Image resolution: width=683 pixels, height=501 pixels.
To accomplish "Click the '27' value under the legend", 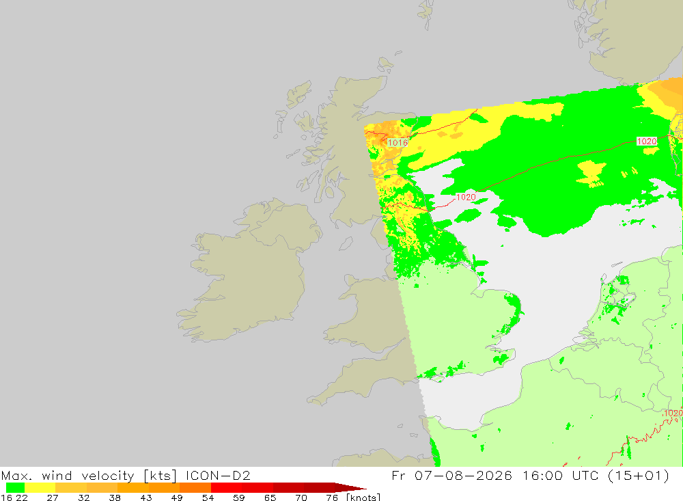I will tap(53, 498).
